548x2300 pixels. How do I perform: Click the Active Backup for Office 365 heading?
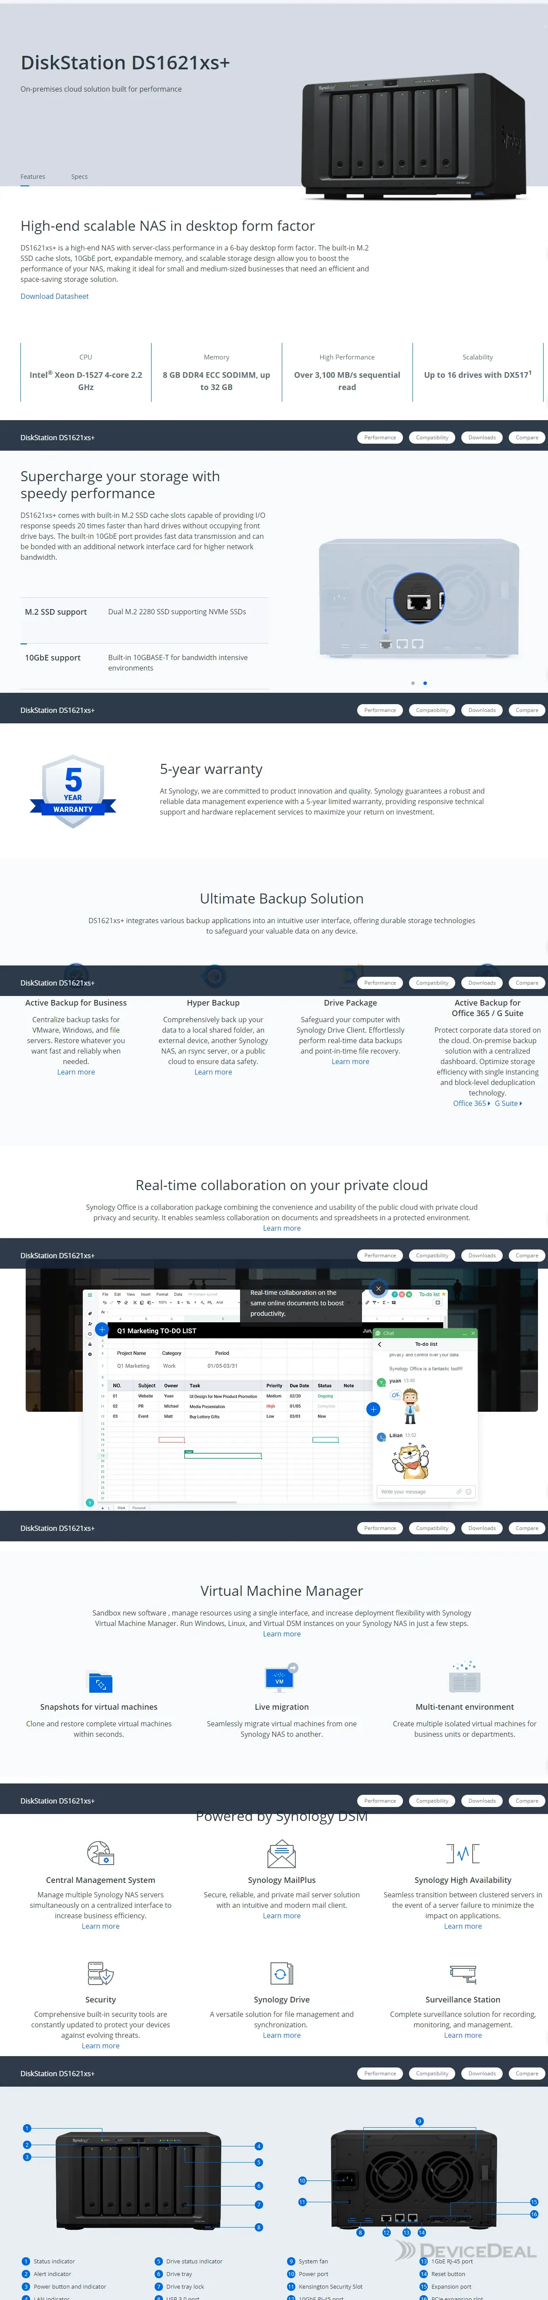(487, 1008)
